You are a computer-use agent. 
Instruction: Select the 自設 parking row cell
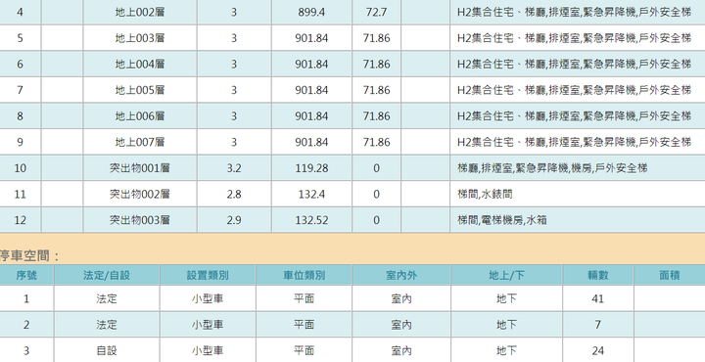click(x=107, y=350)
